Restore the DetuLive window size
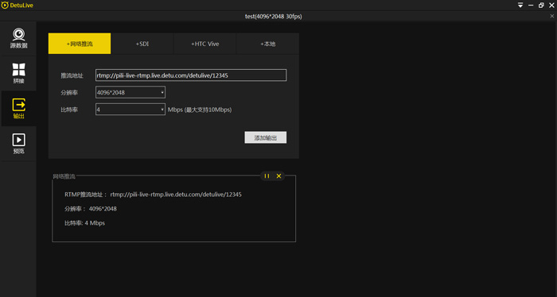 pos(541,6)
